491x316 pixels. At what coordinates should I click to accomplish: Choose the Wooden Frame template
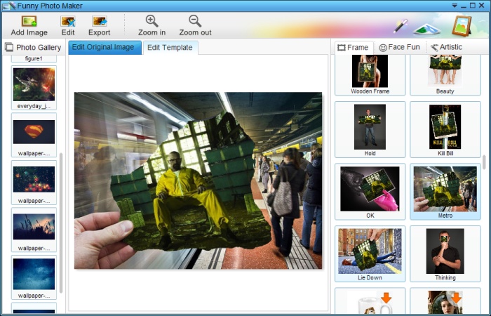tap(370, 74)
